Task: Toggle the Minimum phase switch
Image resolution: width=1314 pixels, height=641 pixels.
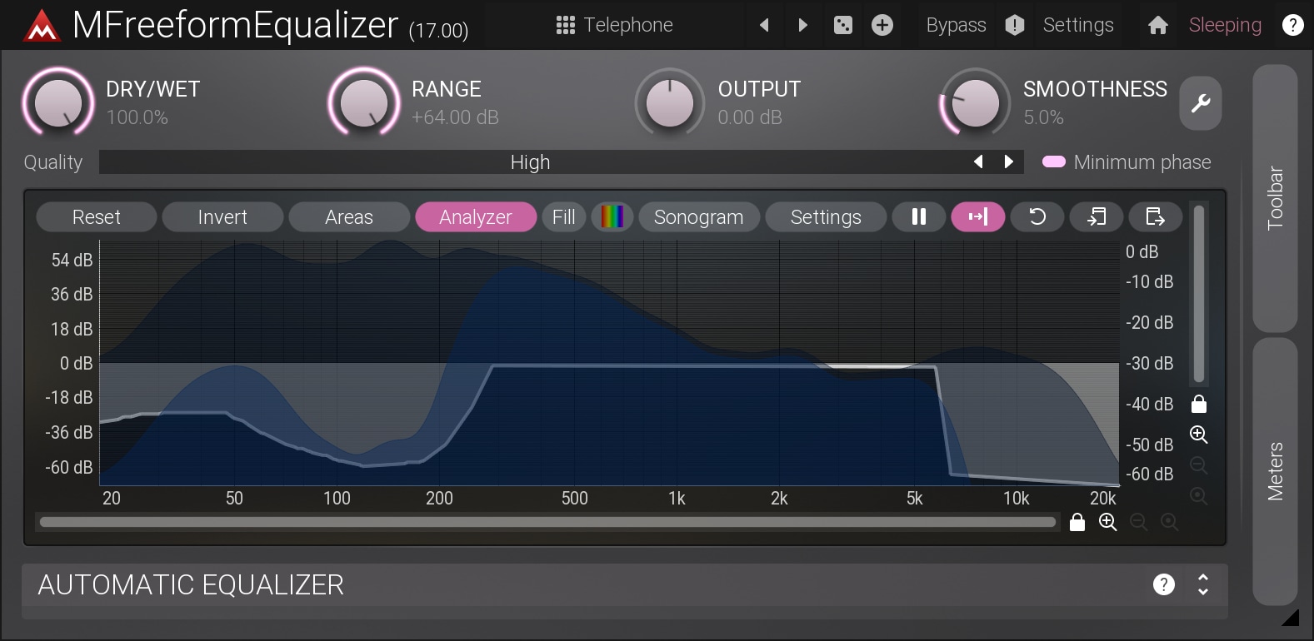Action: (x=1054, y=162)
